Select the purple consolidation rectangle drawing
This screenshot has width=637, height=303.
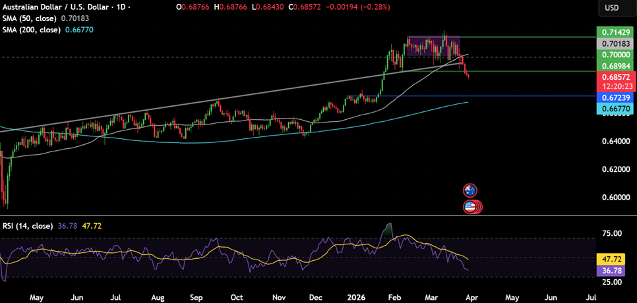tap(433, 45)
